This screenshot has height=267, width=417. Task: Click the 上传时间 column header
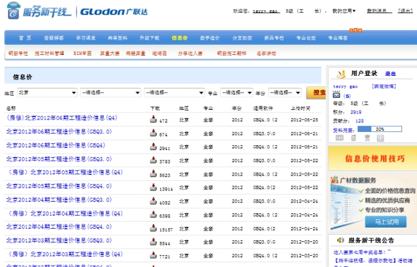(301, 108)
